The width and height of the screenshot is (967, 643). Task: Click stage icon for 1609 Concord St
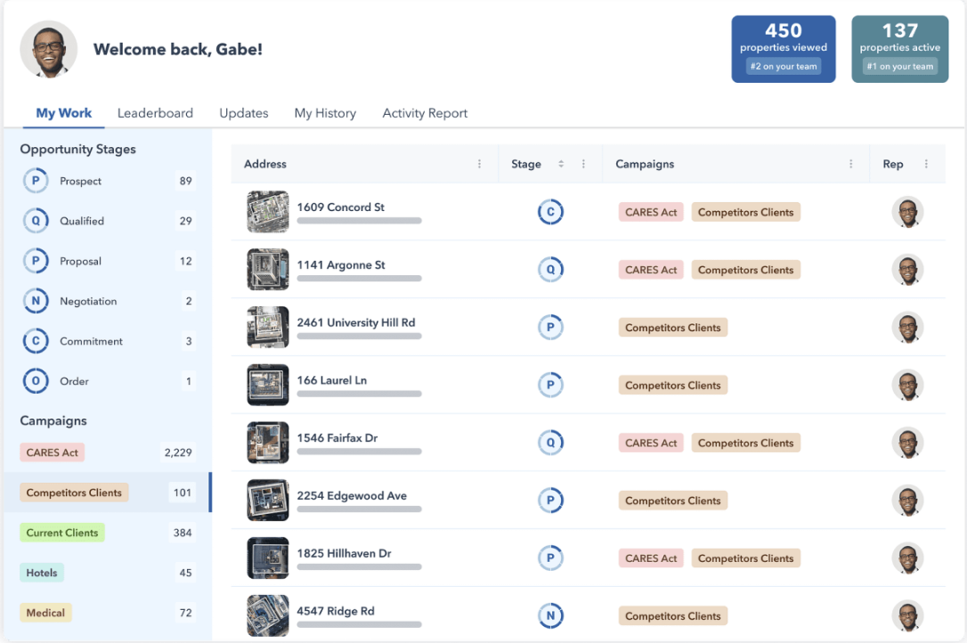pos(550,212)
